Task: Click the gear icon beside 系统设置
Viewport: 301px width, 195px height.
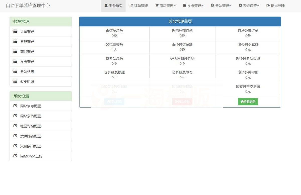Action: coord(241,6)
